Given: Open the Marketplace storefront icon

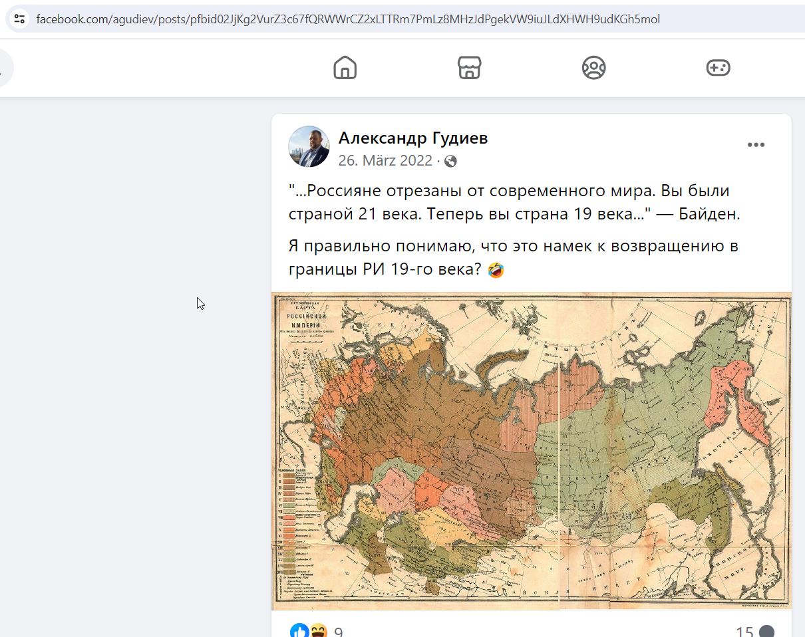Looking at the screenshot, I should tap(469, 68).
